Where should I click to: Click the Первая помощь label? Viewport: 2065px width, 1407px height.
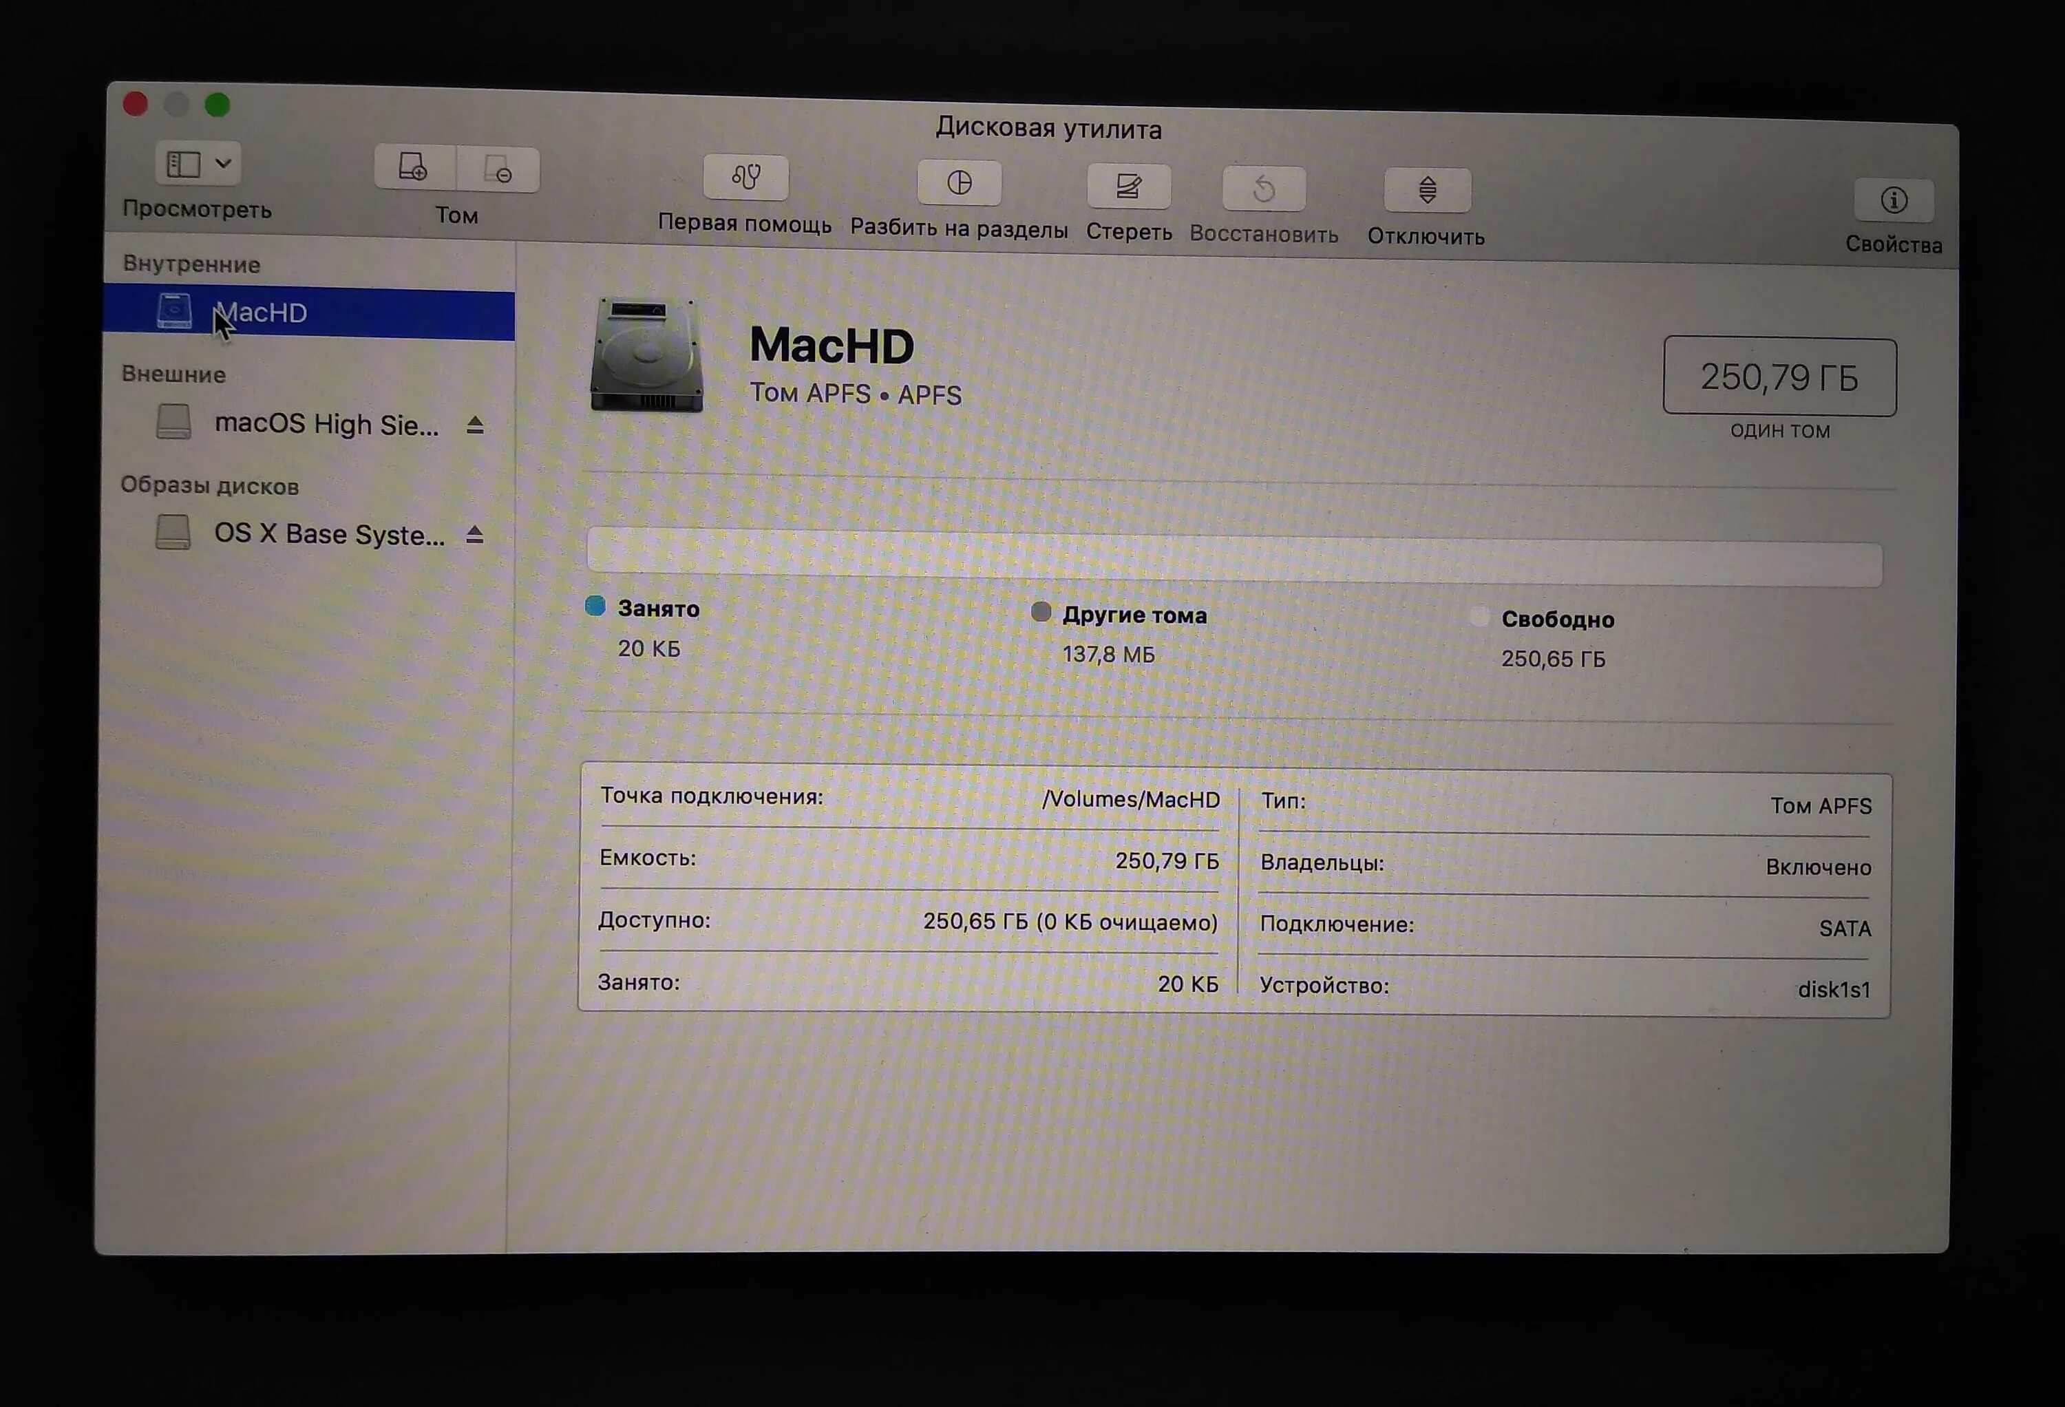[x=745, y=223]
